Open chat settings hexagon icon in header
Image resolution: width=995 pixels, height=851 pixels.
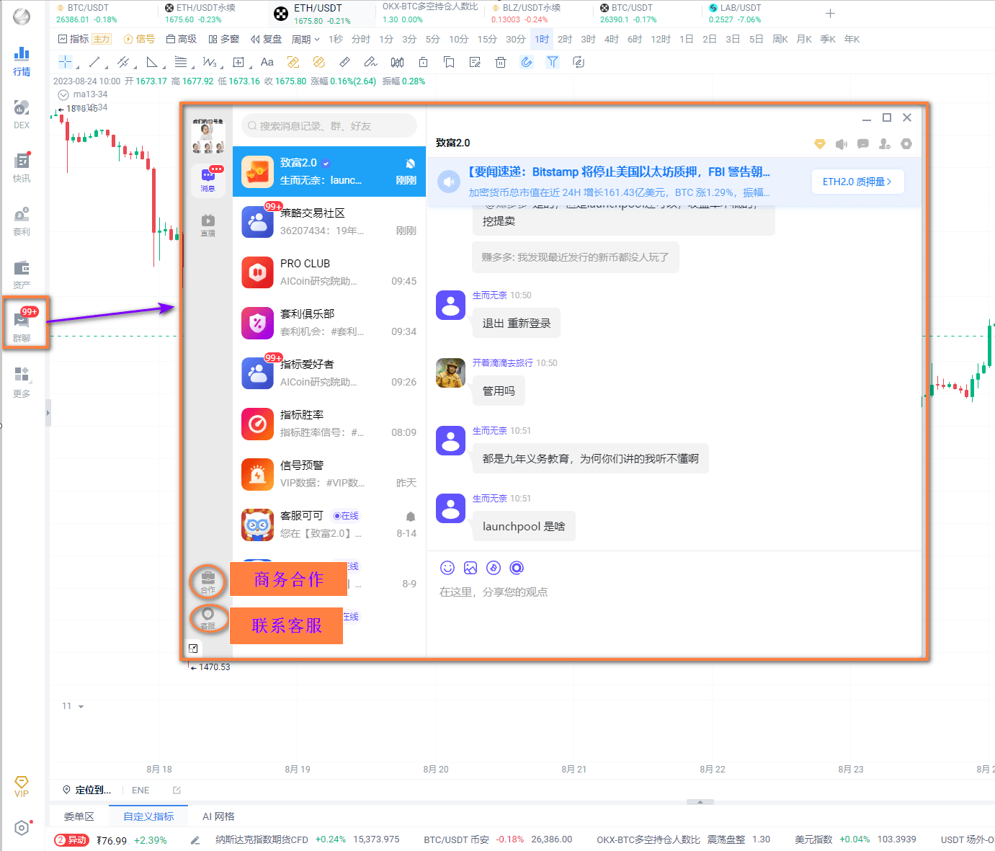906,144
